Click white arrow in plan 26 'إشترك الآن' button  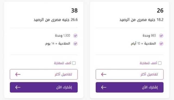click(104, 87)
